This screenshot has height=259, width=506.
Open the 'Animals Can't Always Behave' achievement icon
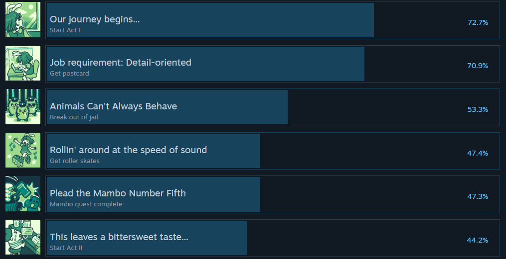(x=23, y=107)
